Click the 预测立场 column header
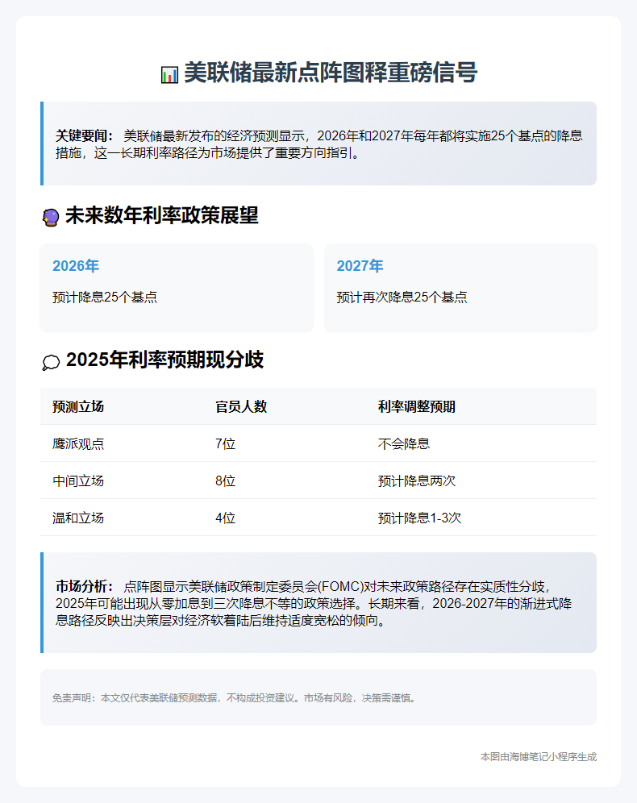 pos(78,406)
